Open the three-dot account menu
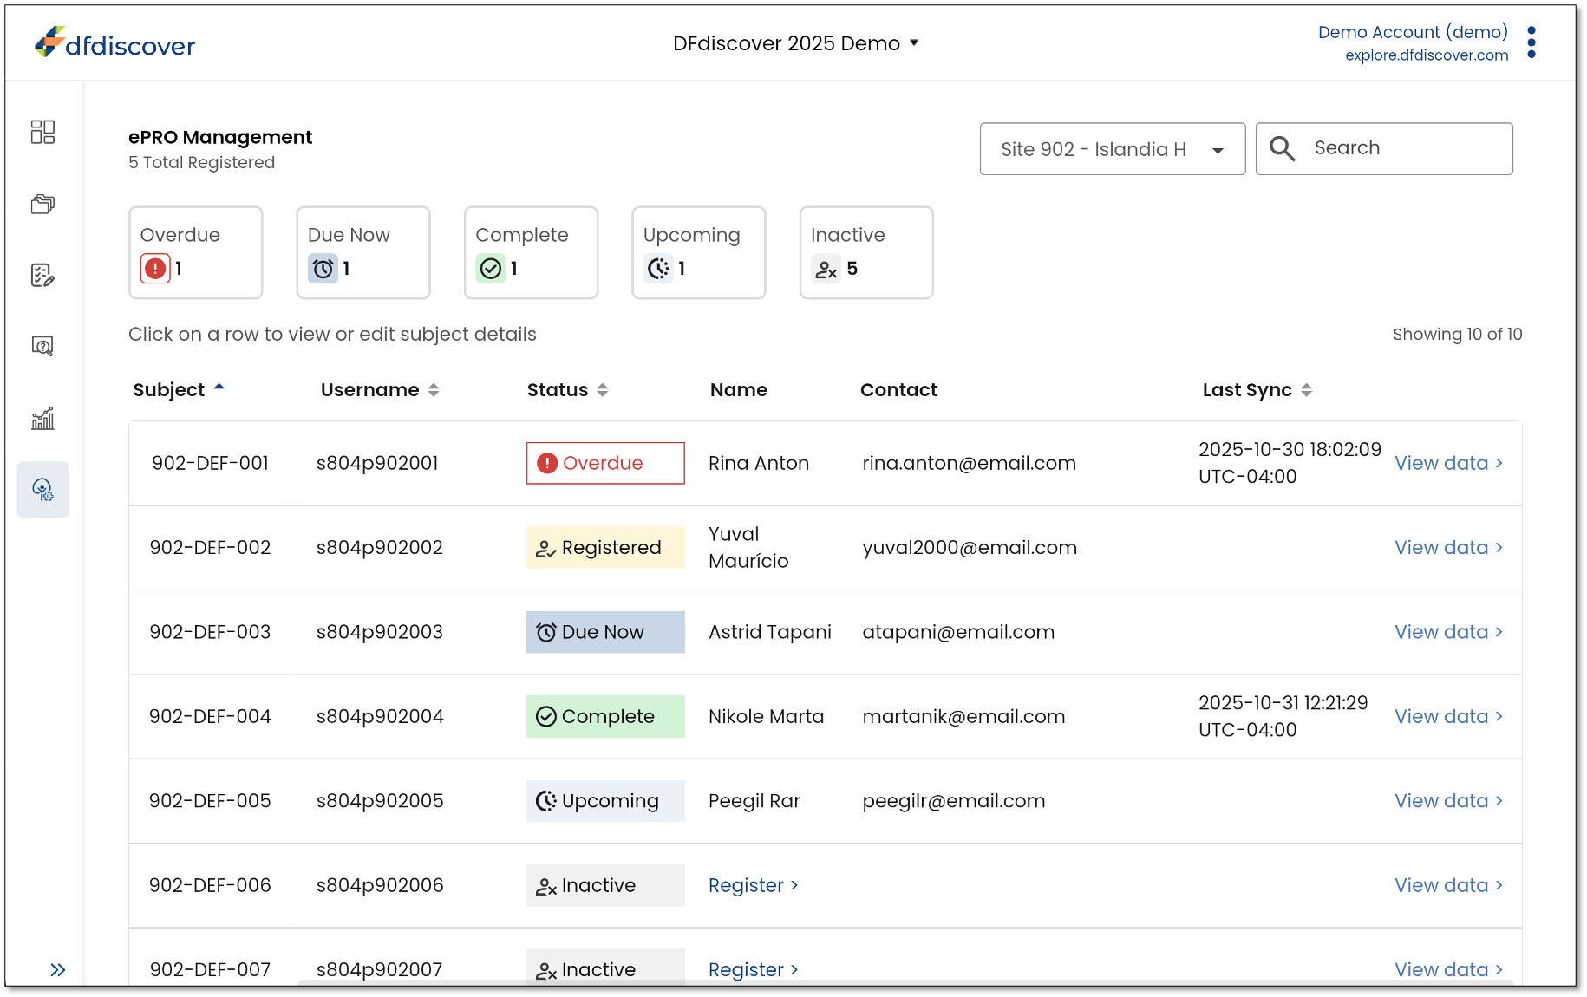Screen dimensions: 1587x997 (x=1531, y=42)
